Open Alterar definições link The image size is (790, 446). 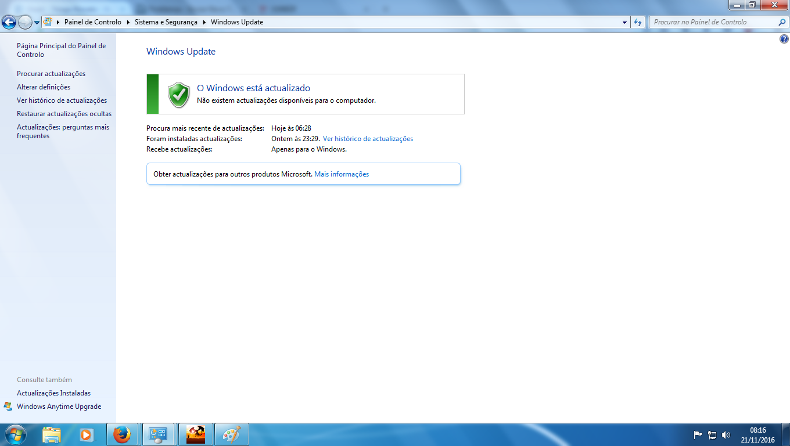point(44,87)
